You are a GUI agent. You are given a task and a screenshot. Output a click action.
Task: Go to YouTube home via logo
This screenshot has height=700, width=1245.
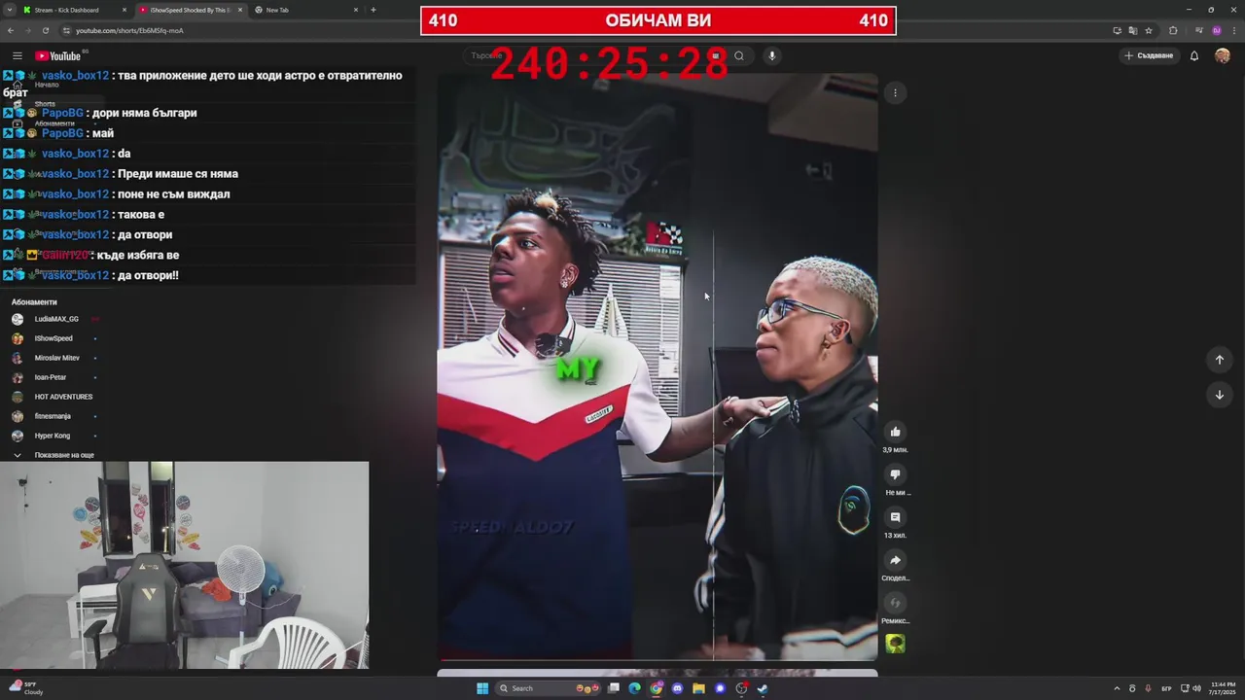(x=58, y=56)
